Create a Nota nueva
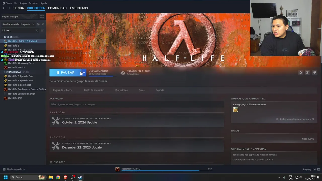 [x=308, y=139]
